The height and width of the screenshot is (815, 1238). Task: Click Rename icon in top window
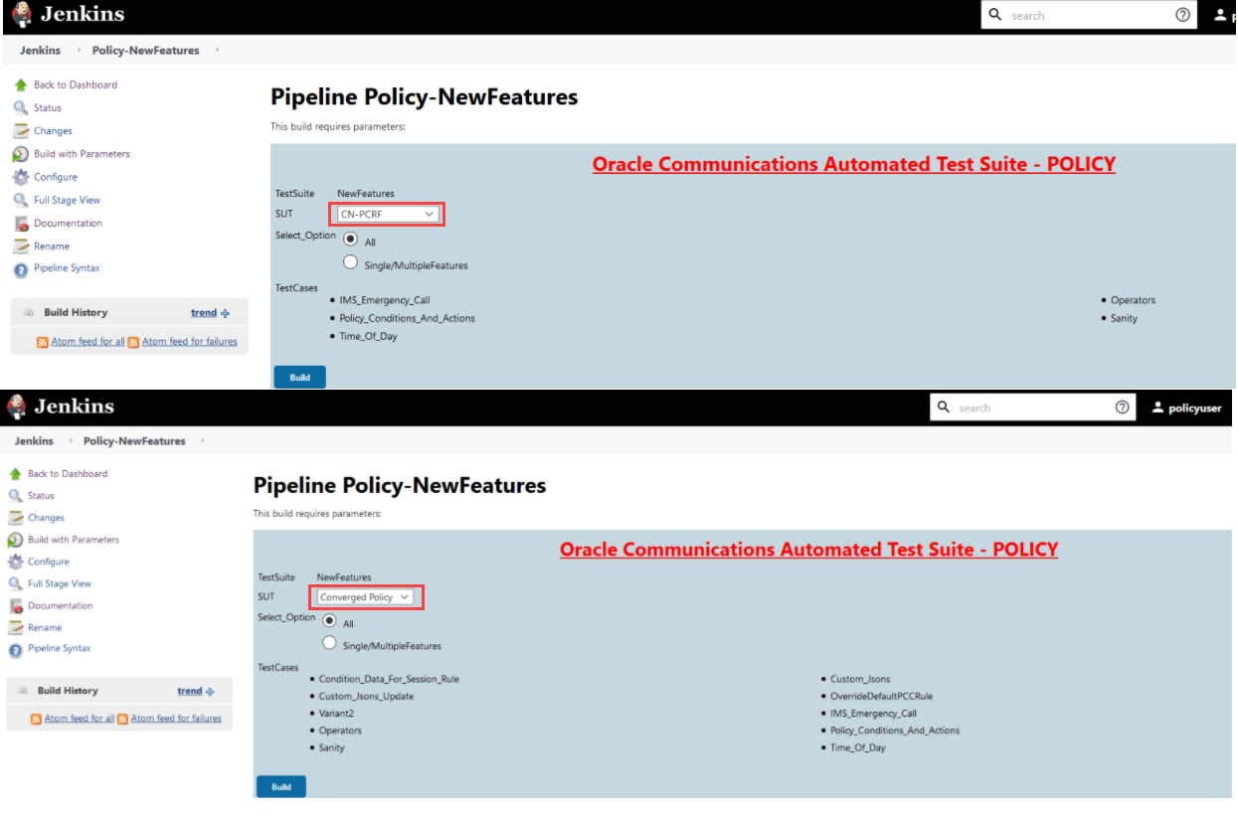21,246
